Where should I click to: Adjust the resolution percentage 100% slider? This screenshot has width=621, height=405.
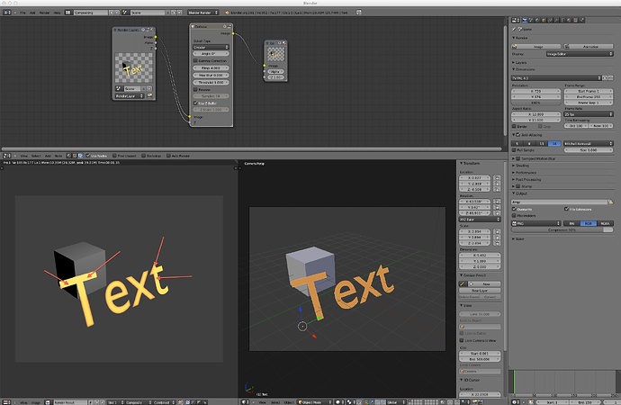[x=535, y=103]
